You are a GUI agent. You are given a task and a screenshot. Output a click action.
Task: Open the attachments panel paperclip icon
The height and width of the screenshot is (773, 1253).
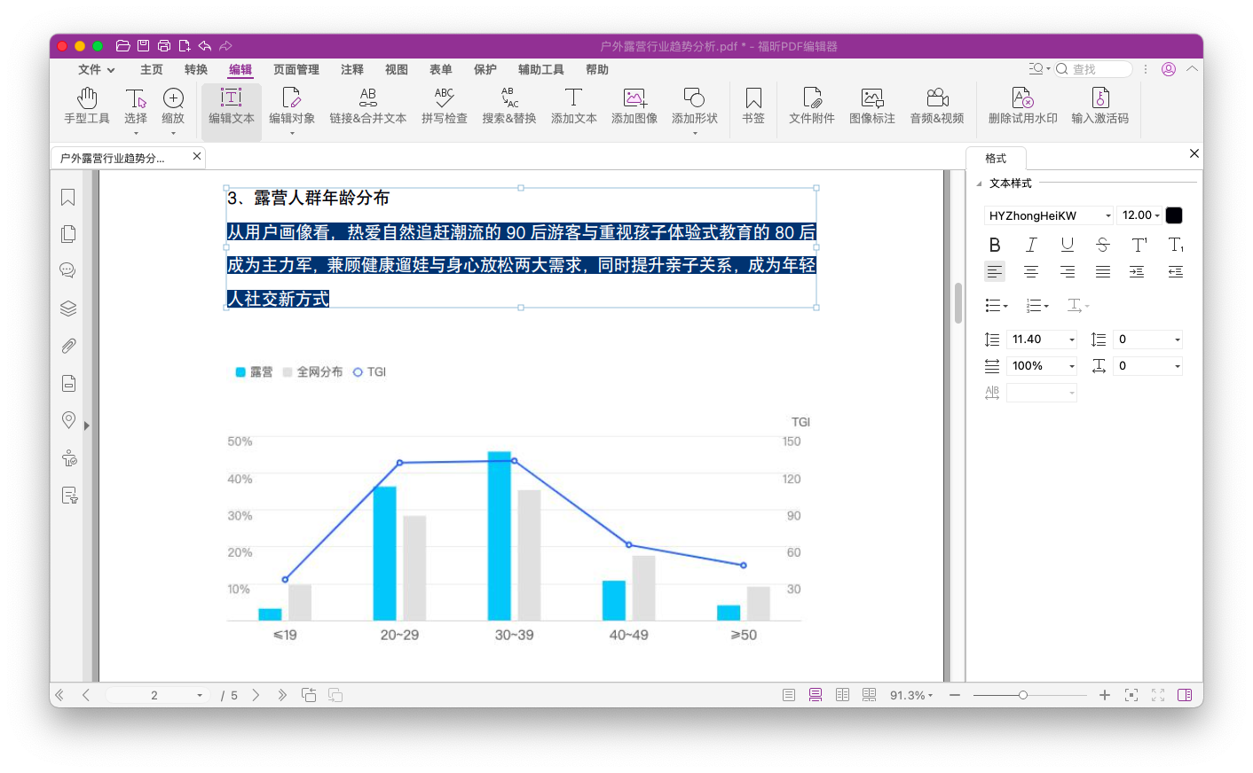tap(68, 346)
